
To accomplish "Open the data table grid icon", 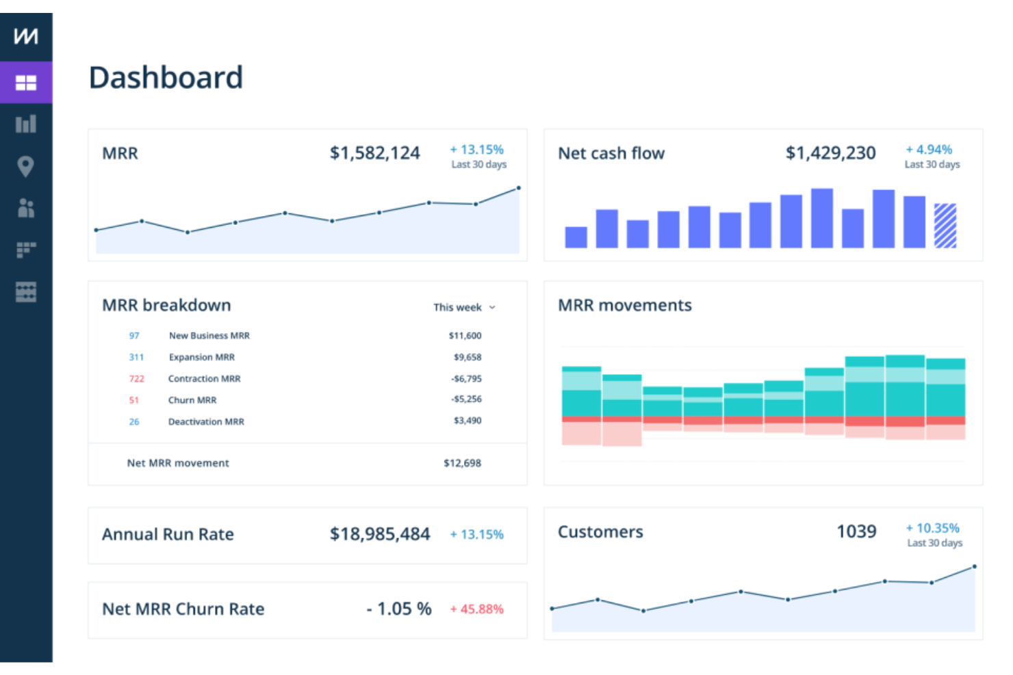I will 26,292.
